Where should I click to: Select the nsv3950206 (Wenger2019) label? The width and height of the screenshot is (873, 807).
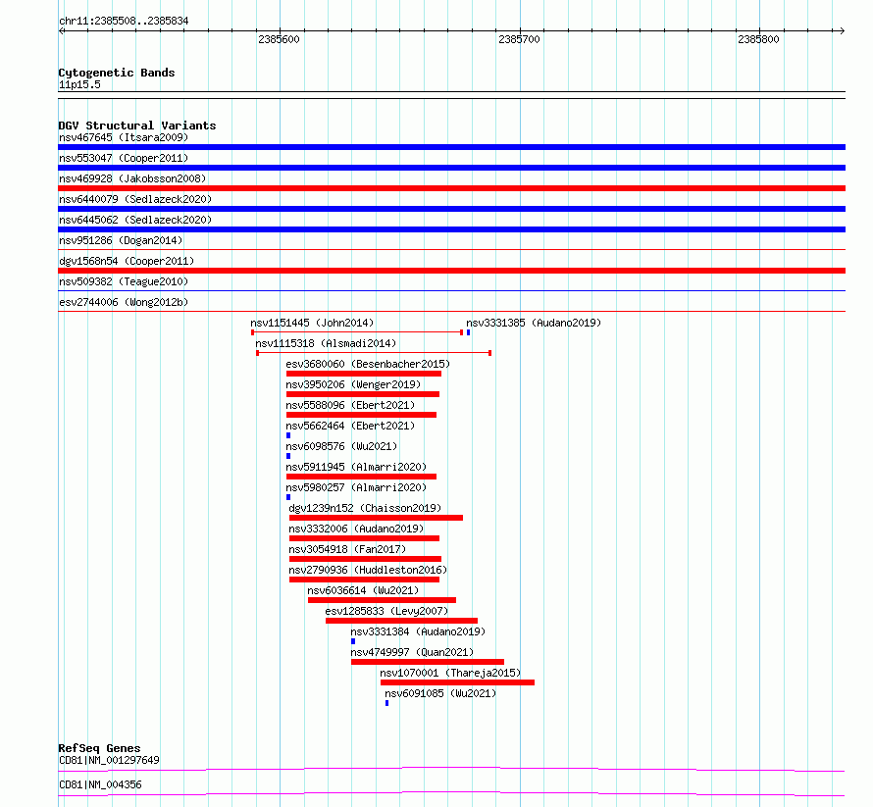(x=353, y=384)
